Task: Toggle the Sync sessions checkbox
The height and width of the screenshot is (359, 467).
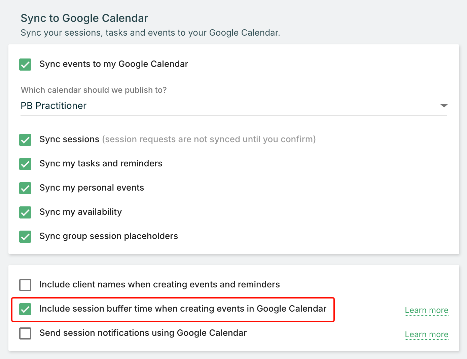Action: tap(25, 140)
